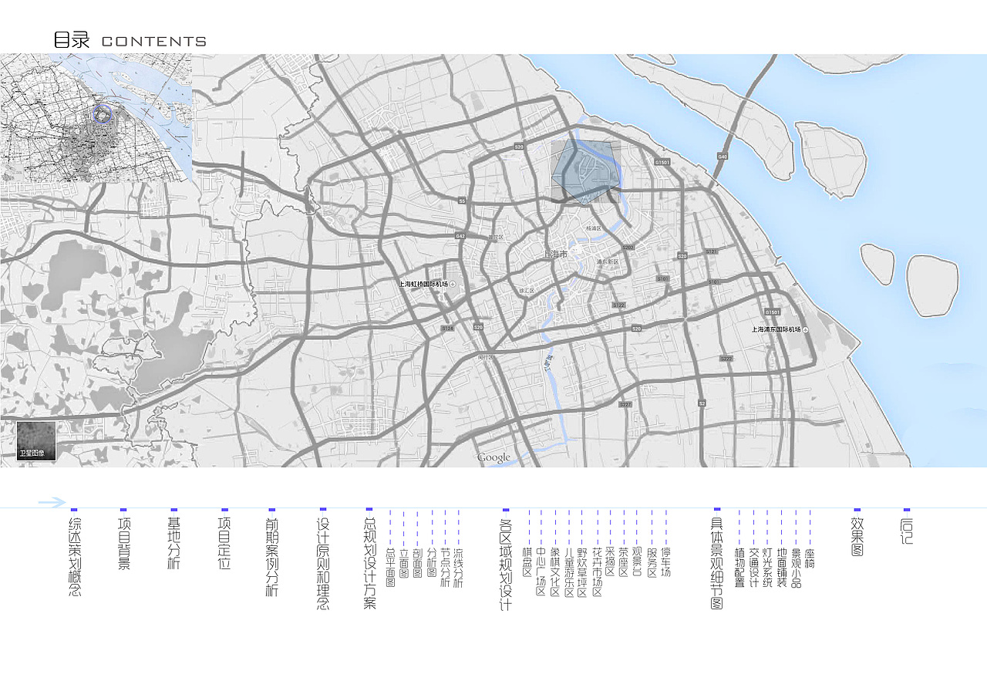Choose the 象棋文化区 sub-item

coord(555,573)
